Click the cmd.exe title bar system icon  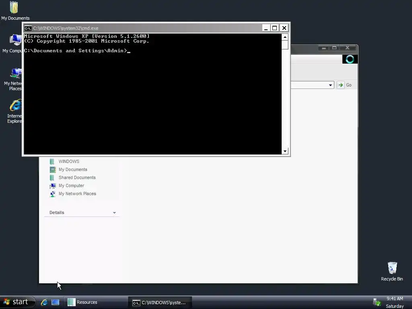[28, 28]
